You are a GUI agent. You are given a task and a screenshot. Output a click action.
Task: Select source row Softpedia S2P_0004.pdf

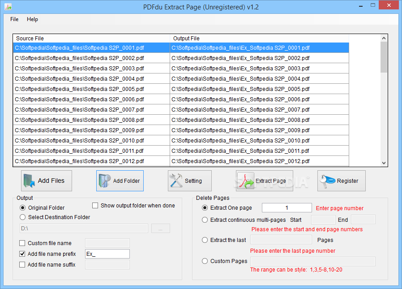(x=91, y=78)
